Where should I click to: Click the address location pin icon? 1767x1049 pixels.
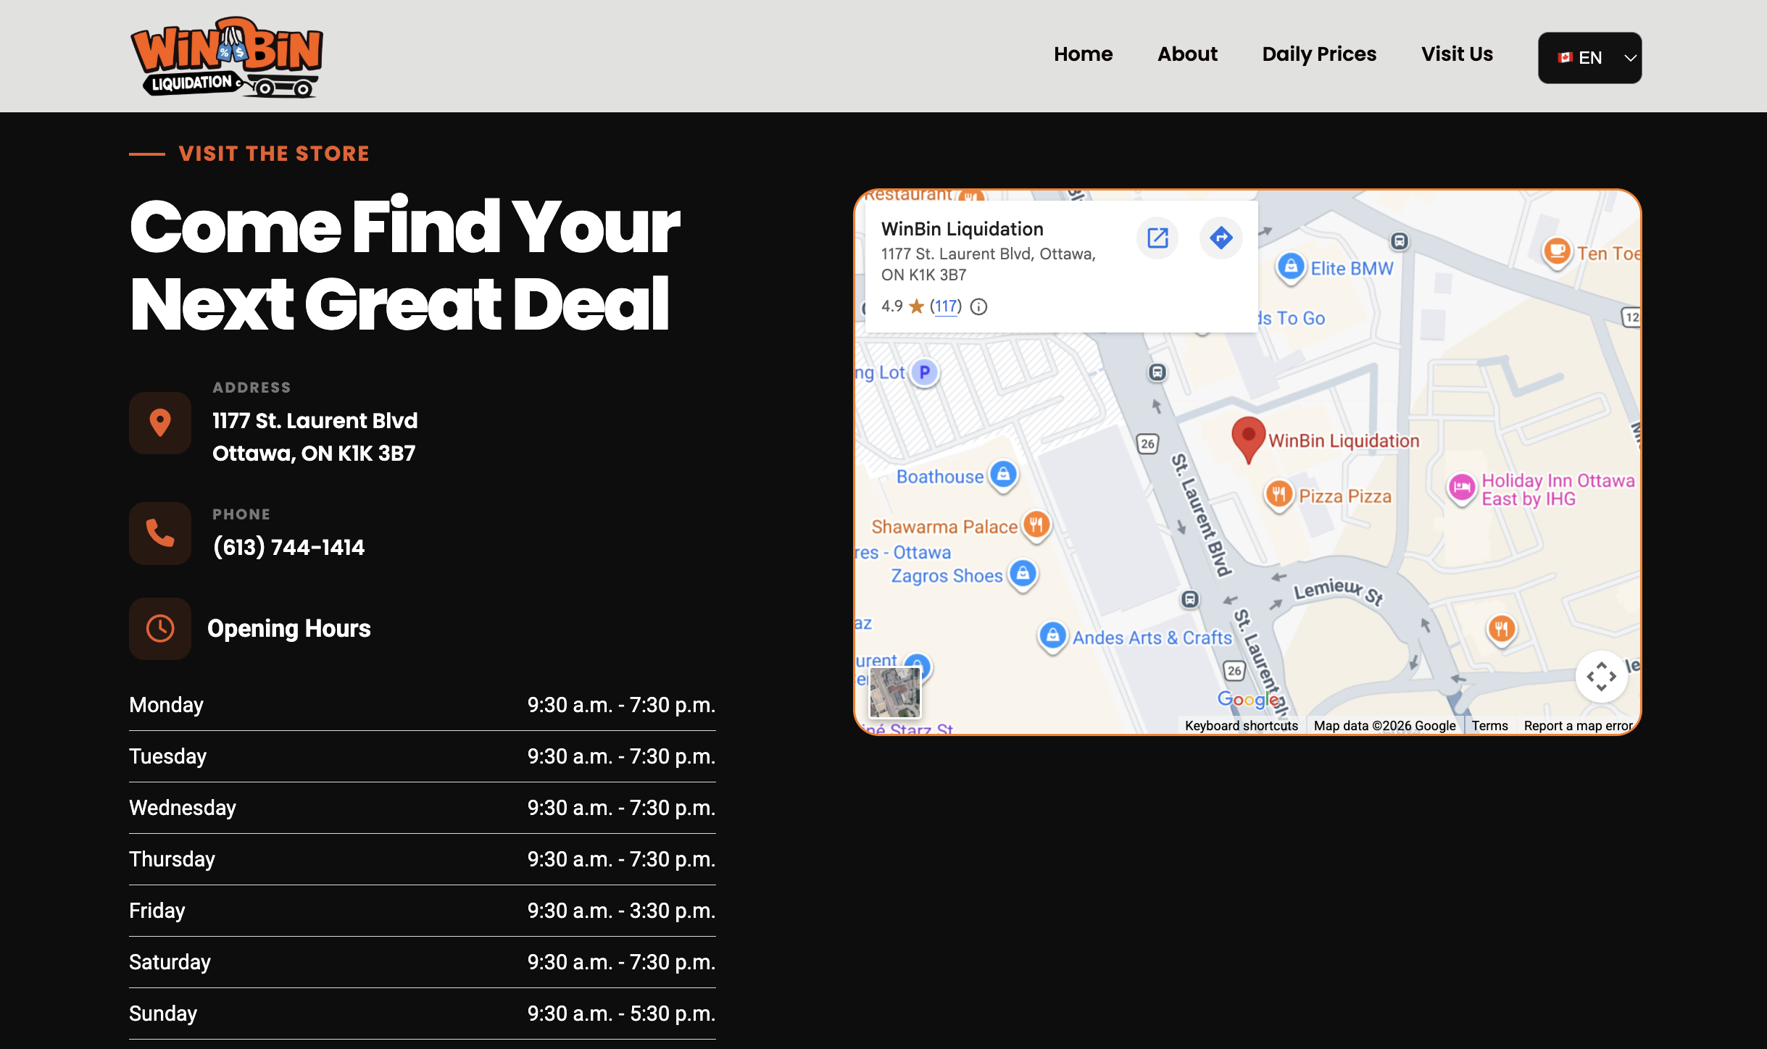pos(160,422)
